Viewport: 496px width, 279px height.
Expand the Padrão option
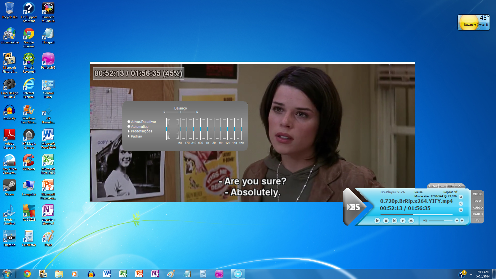[135, 136]
